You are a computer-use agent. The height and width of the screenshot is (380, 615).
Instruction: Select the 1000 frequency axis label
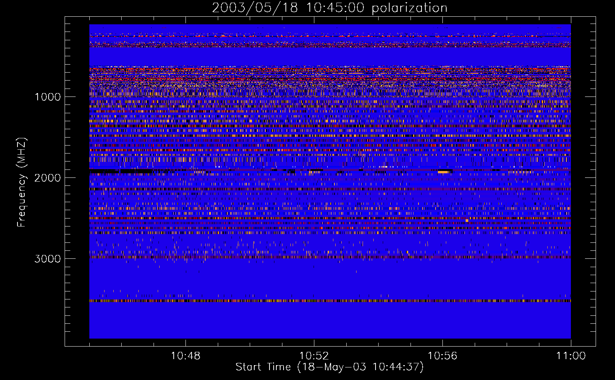click(x=48, y=97)
